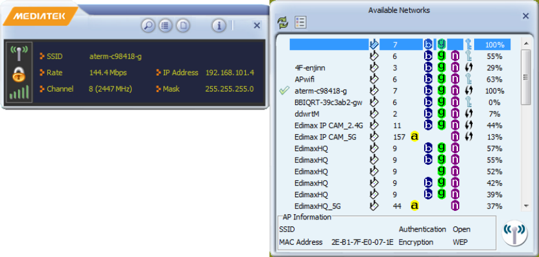The image size is (539, 257).
Task: Click the SSID value in status panel
Action: 115,56
